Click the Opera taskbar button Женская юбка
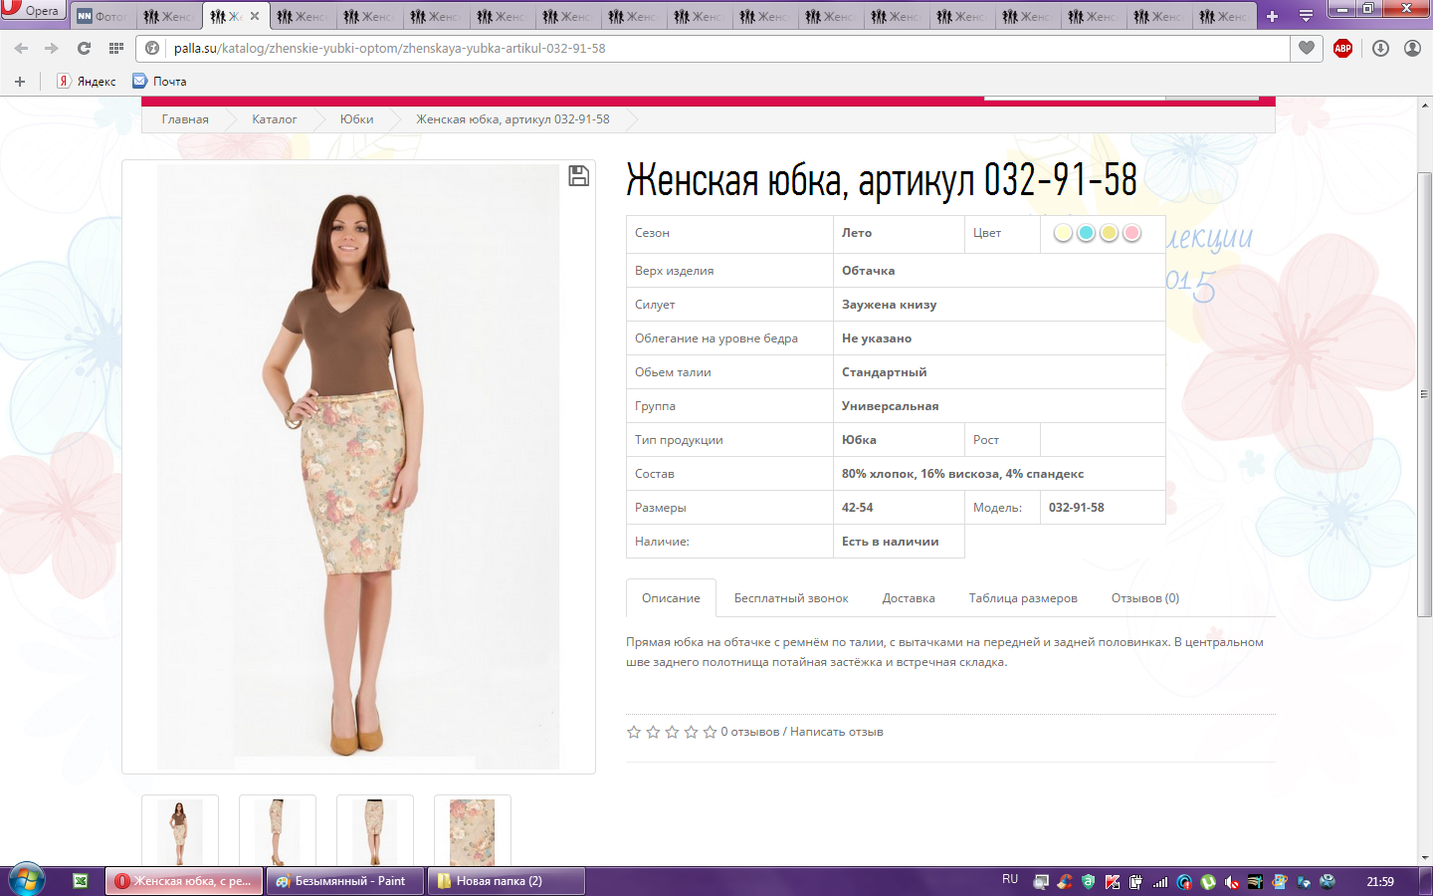This screenshot has height=896, width=1433. point(184,881)
